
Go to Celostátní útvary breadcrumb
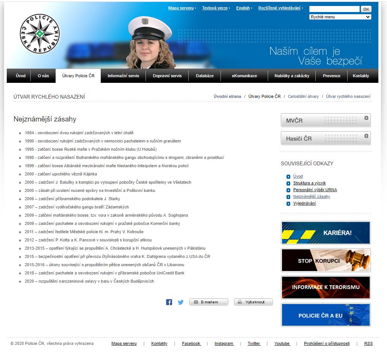point(303,96)
